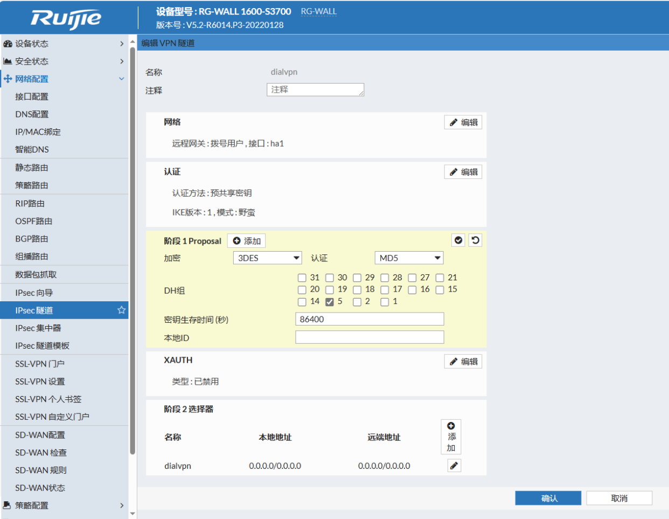Viewport: 669px width, 519px height.
Task: Click the star icon beside IPsec 隧道
Action: (x=121, y=310)
